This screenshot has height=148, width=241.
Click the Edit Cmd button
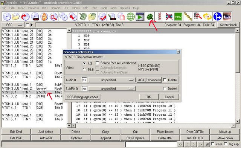click(x=16, y=132)
